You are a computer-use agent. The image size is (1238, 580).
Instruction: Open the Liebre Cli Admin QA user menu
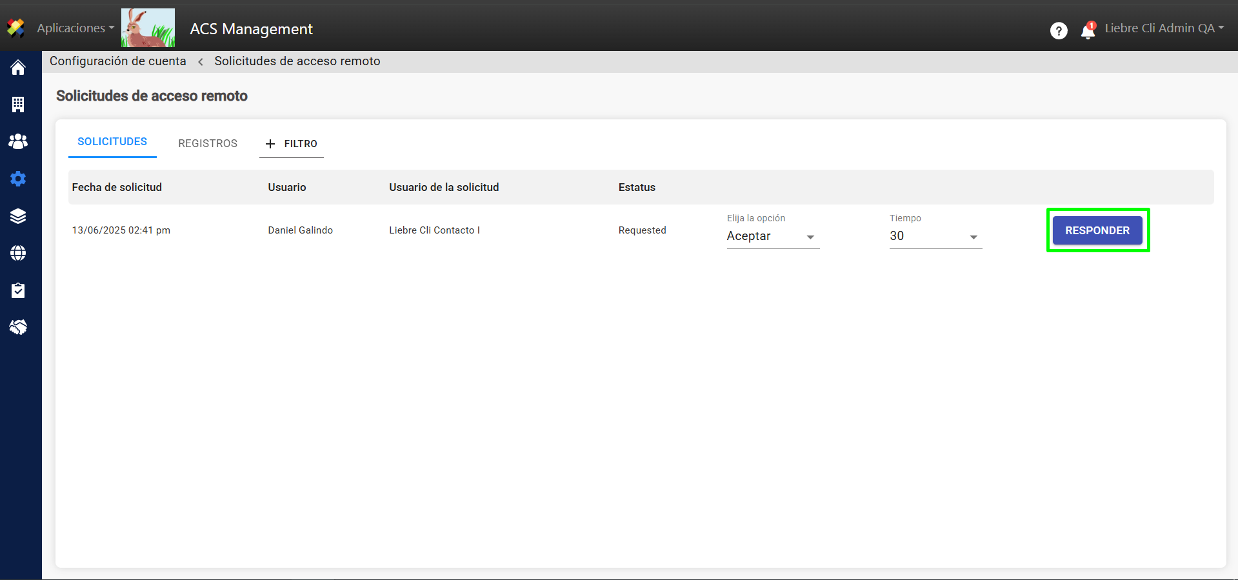(x=1164, y=28)
